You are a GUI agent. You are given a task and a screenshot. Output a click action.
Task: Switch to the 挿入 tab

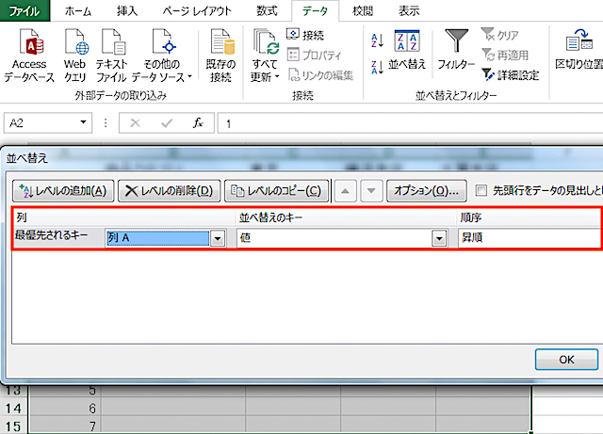coord(127,11)
